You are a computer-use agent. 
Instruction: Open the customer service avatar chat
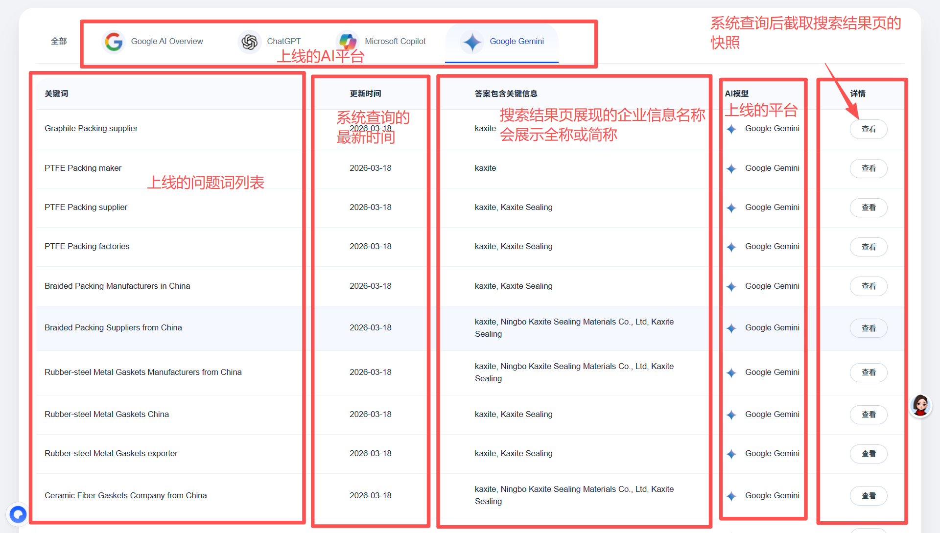(920, 406)
